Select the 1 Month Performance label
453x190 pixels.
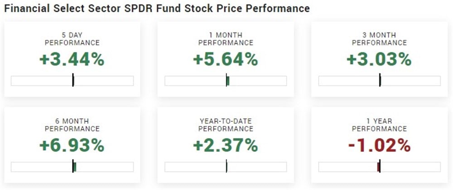pyautogui.click(x=226, y=38)
